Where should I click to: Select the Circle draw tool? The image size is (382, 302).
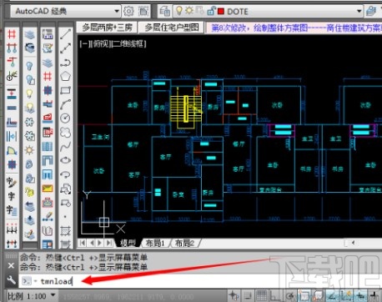point(66,118)
